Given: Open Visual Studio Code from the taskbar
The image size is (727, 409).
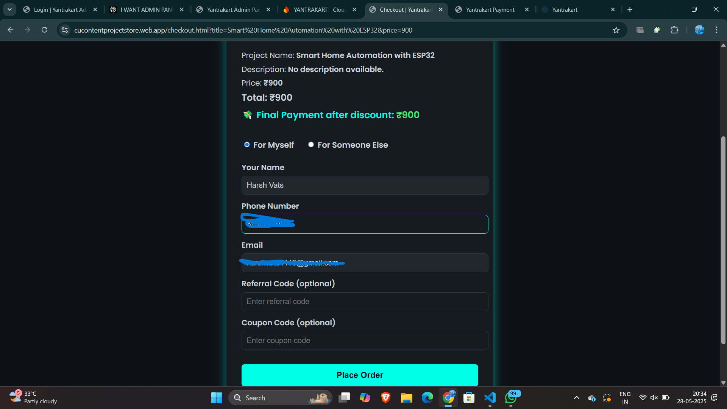Looking at the screenshot, I should click(490, 398).
